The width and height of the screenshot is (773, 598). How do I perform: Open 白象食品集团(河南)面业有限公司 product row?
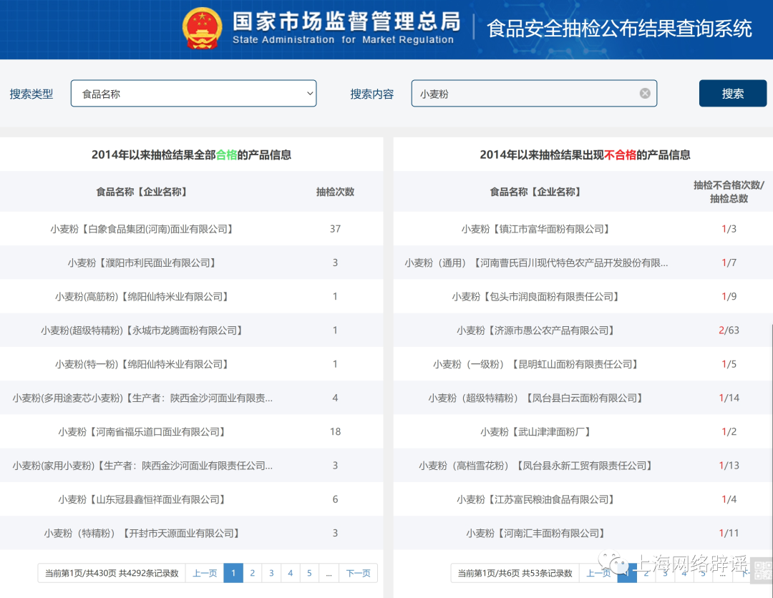point(142,229)
